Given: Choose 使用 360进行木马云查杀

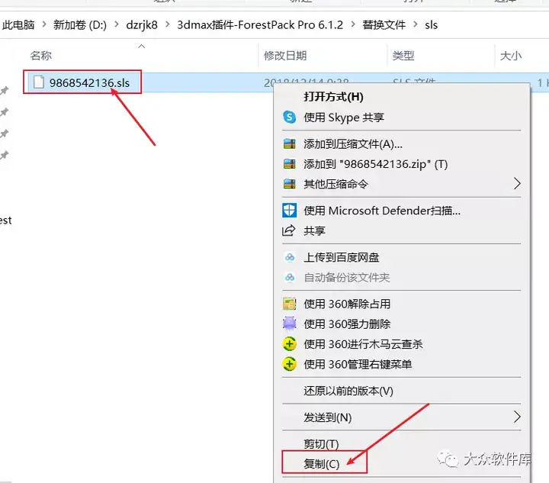Looking at the screenshot, I should [x=363, y=344].
